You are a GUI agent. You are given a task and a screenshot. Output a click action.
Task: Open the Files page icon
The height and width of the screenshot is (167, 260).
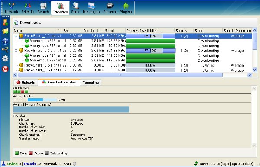coord(75,6)
